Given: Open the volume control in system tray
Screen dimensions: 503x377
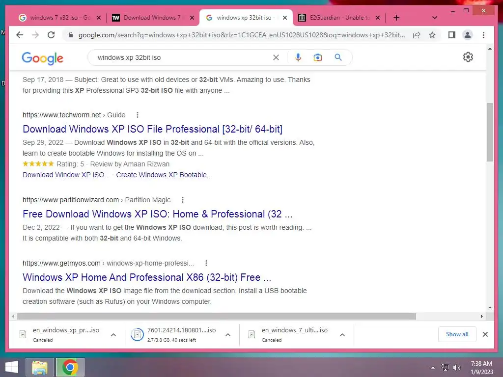Looking at the screenshot, I should click(457, 368).
